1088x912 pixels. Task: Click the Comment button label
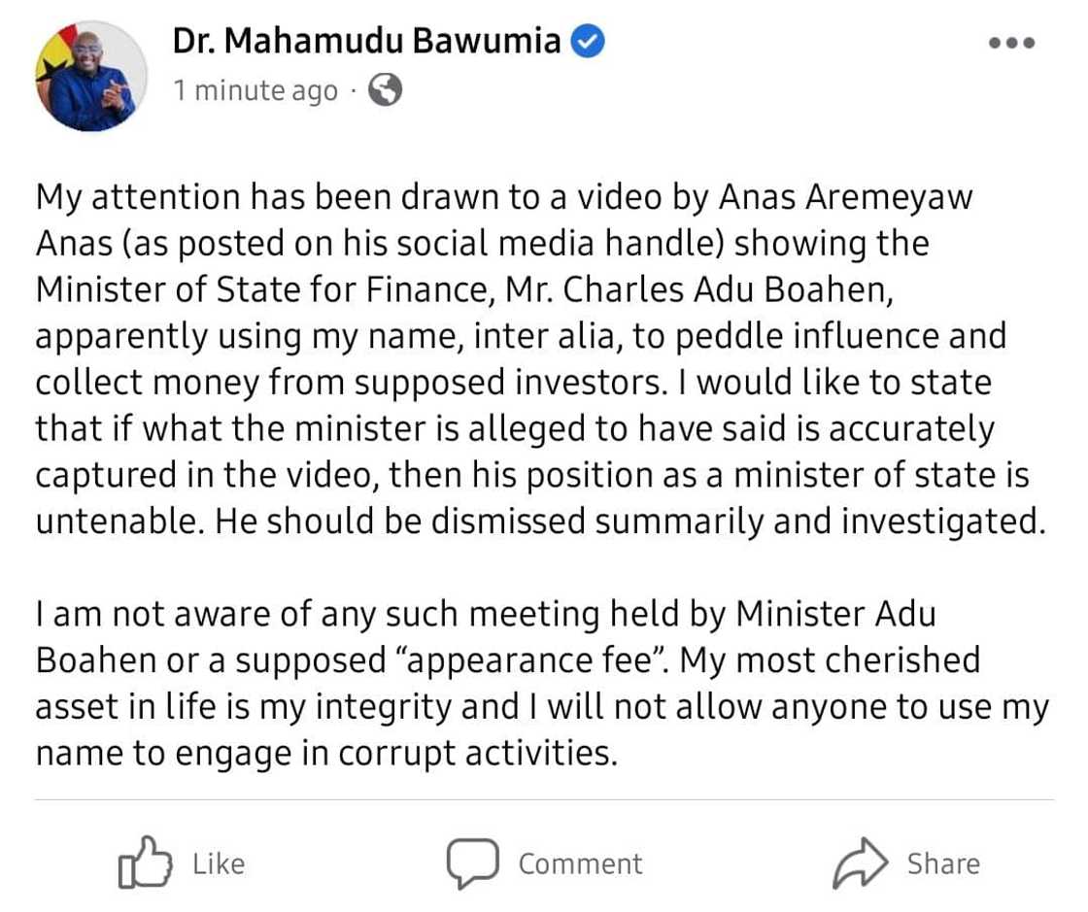click(580, 863)
